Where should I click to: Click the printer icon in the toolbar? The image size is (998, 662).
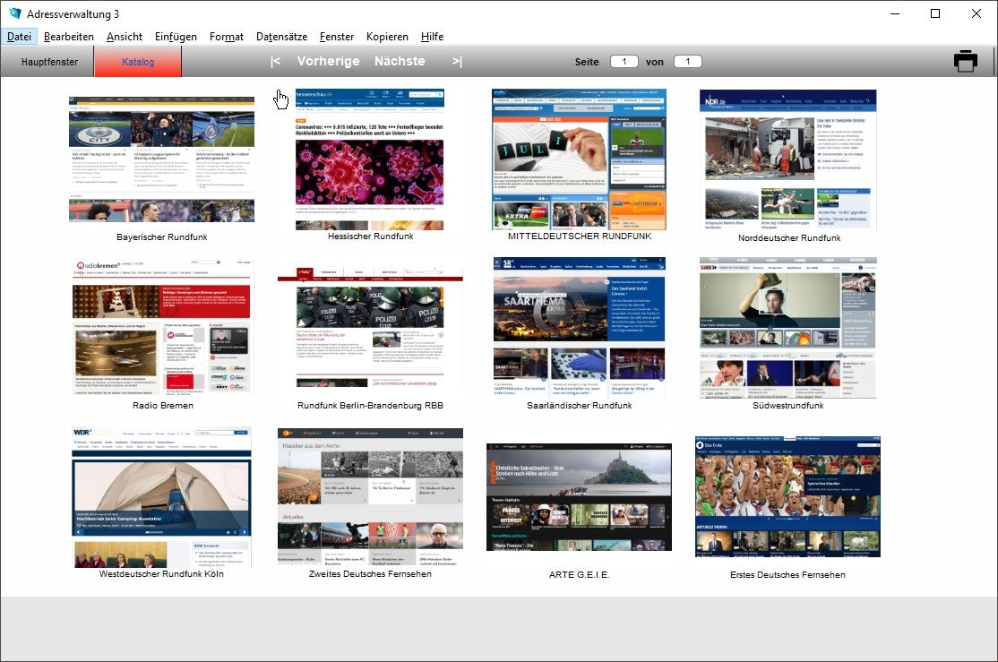pyautogui.click(x=965, y=61)
